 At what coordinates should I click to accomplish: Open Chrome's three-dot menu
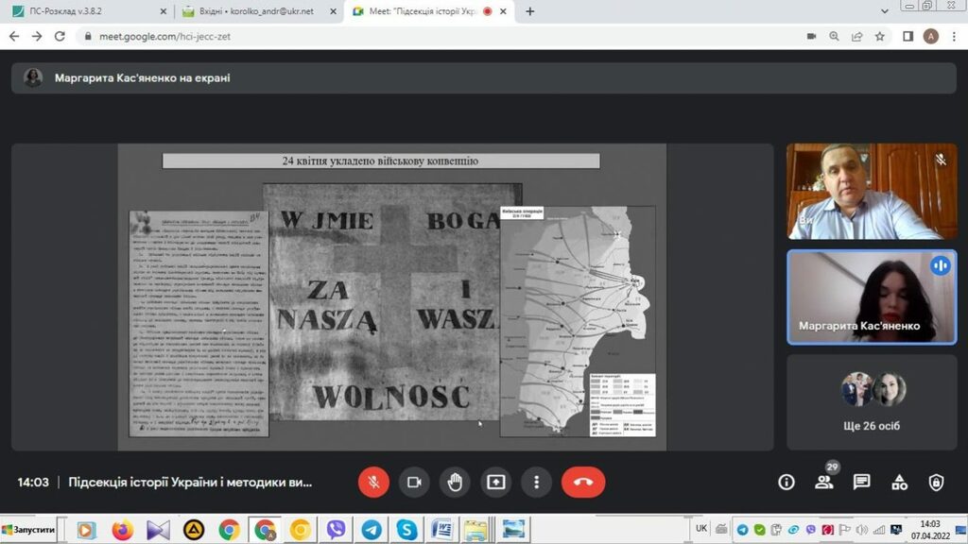(954, 36)
